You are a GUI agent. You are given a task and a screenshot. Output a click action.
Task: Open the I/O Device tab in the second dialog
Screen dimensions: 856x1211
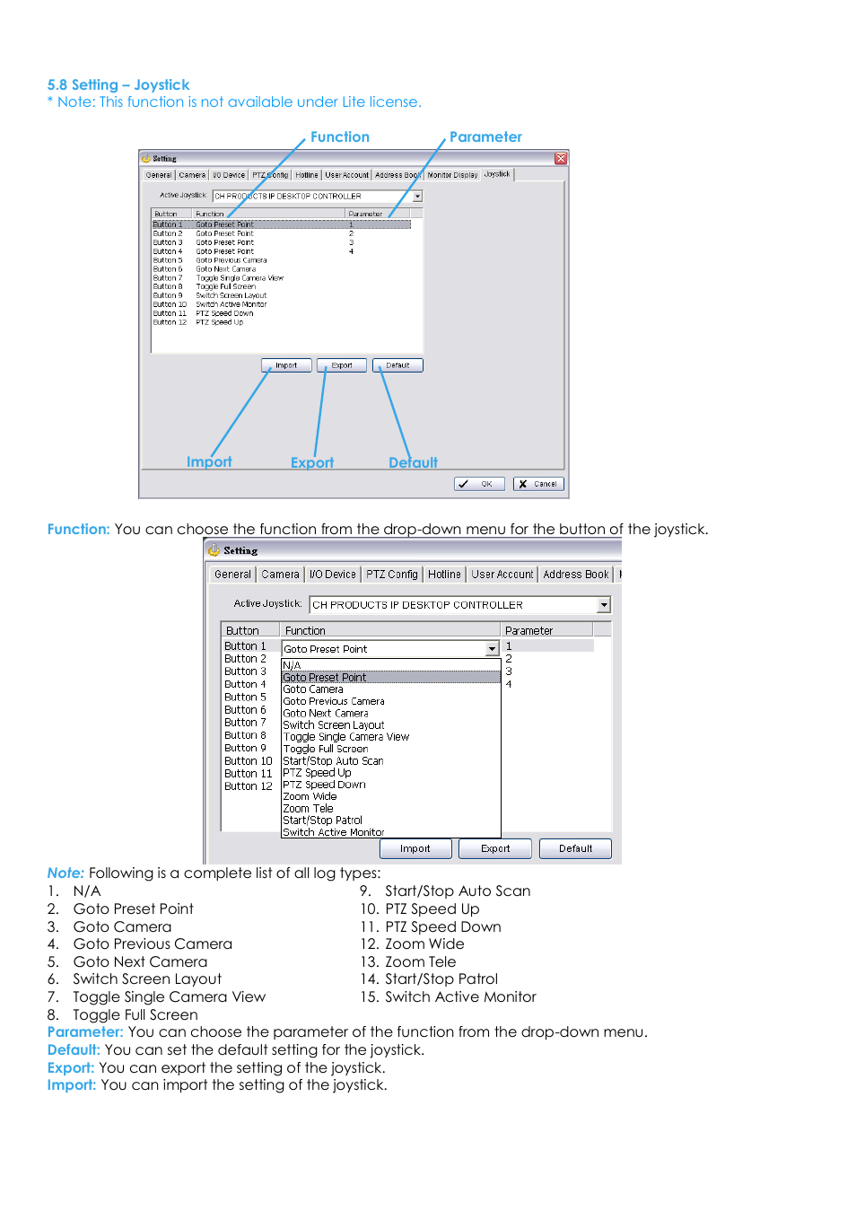333,575
